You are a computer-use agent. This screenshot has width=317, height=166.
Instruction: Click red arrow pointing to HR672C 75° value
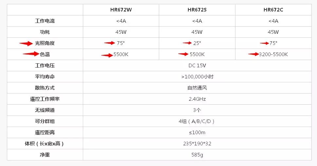(264, 43)
